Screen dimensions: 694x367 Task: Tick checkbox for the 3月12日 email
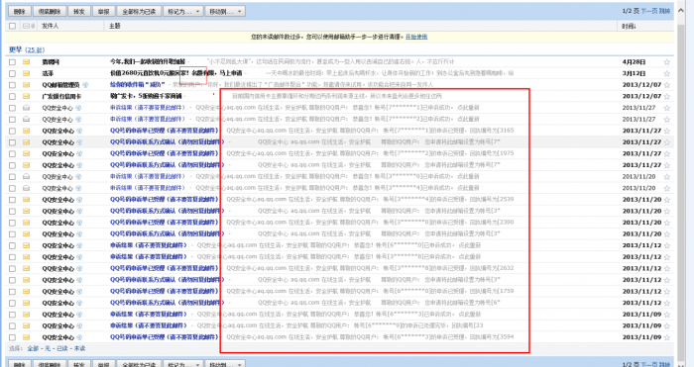coord(12,73)
